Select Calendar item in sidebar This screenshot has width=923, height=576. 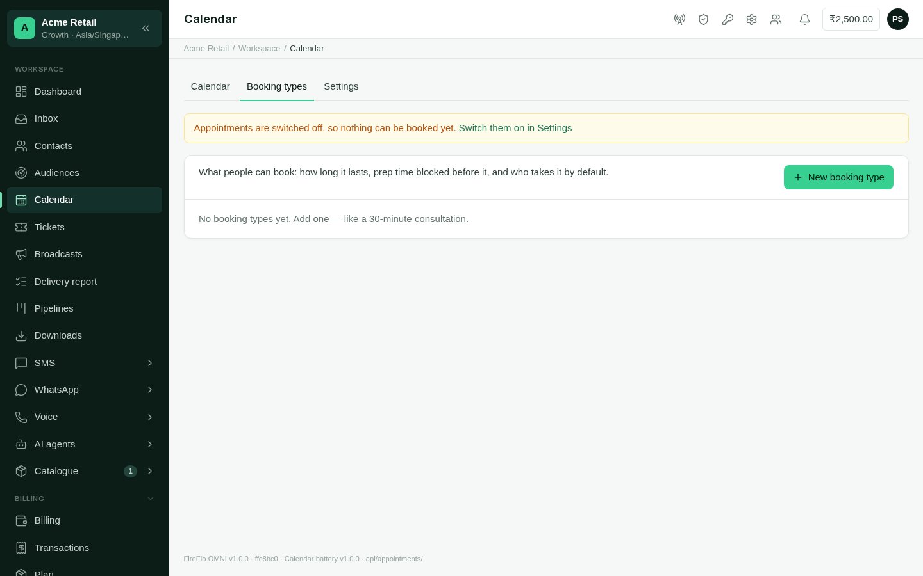point(85,200)
